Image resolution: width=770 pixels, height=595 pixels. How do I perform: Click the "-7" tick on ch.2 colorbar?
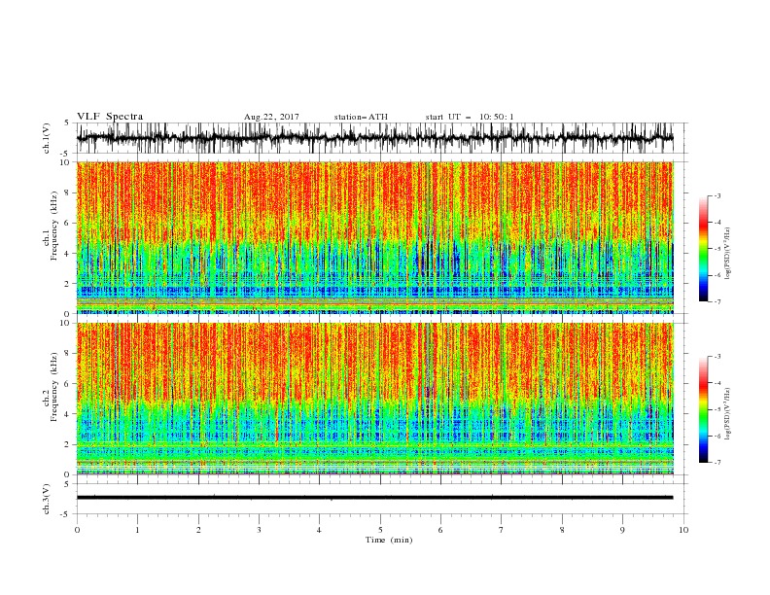[717, 463]
